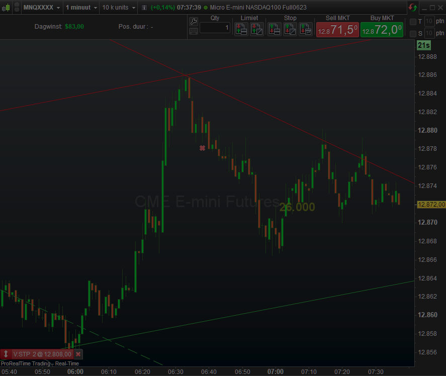Click second Stop order icon with diagonal
446x376 pixels.
[x=290, y=29]
